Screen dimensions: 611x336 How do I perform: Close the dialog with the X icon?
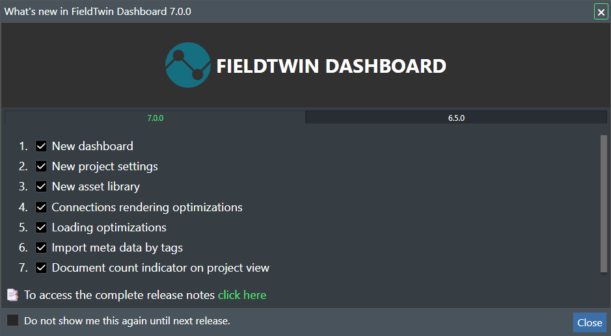click(x=601, y=12)
